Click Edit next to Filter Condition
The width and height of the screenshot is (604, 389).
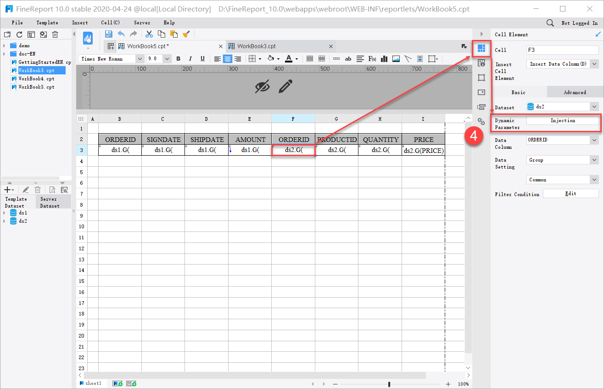[x=570, y=193]
